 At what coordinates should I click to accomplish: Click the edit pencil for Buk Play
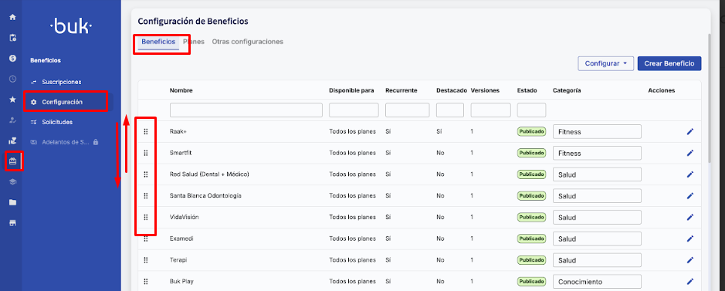689,281
